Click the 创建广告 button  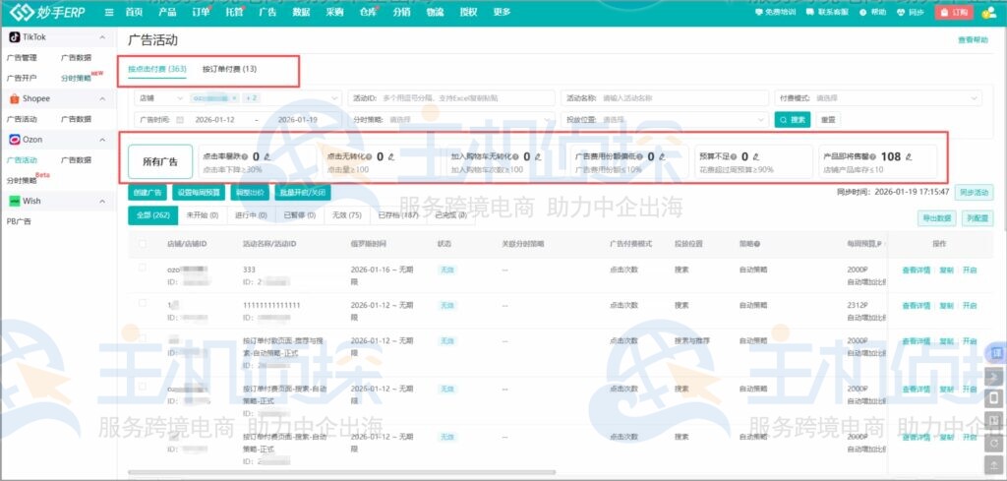click(148, 192)
